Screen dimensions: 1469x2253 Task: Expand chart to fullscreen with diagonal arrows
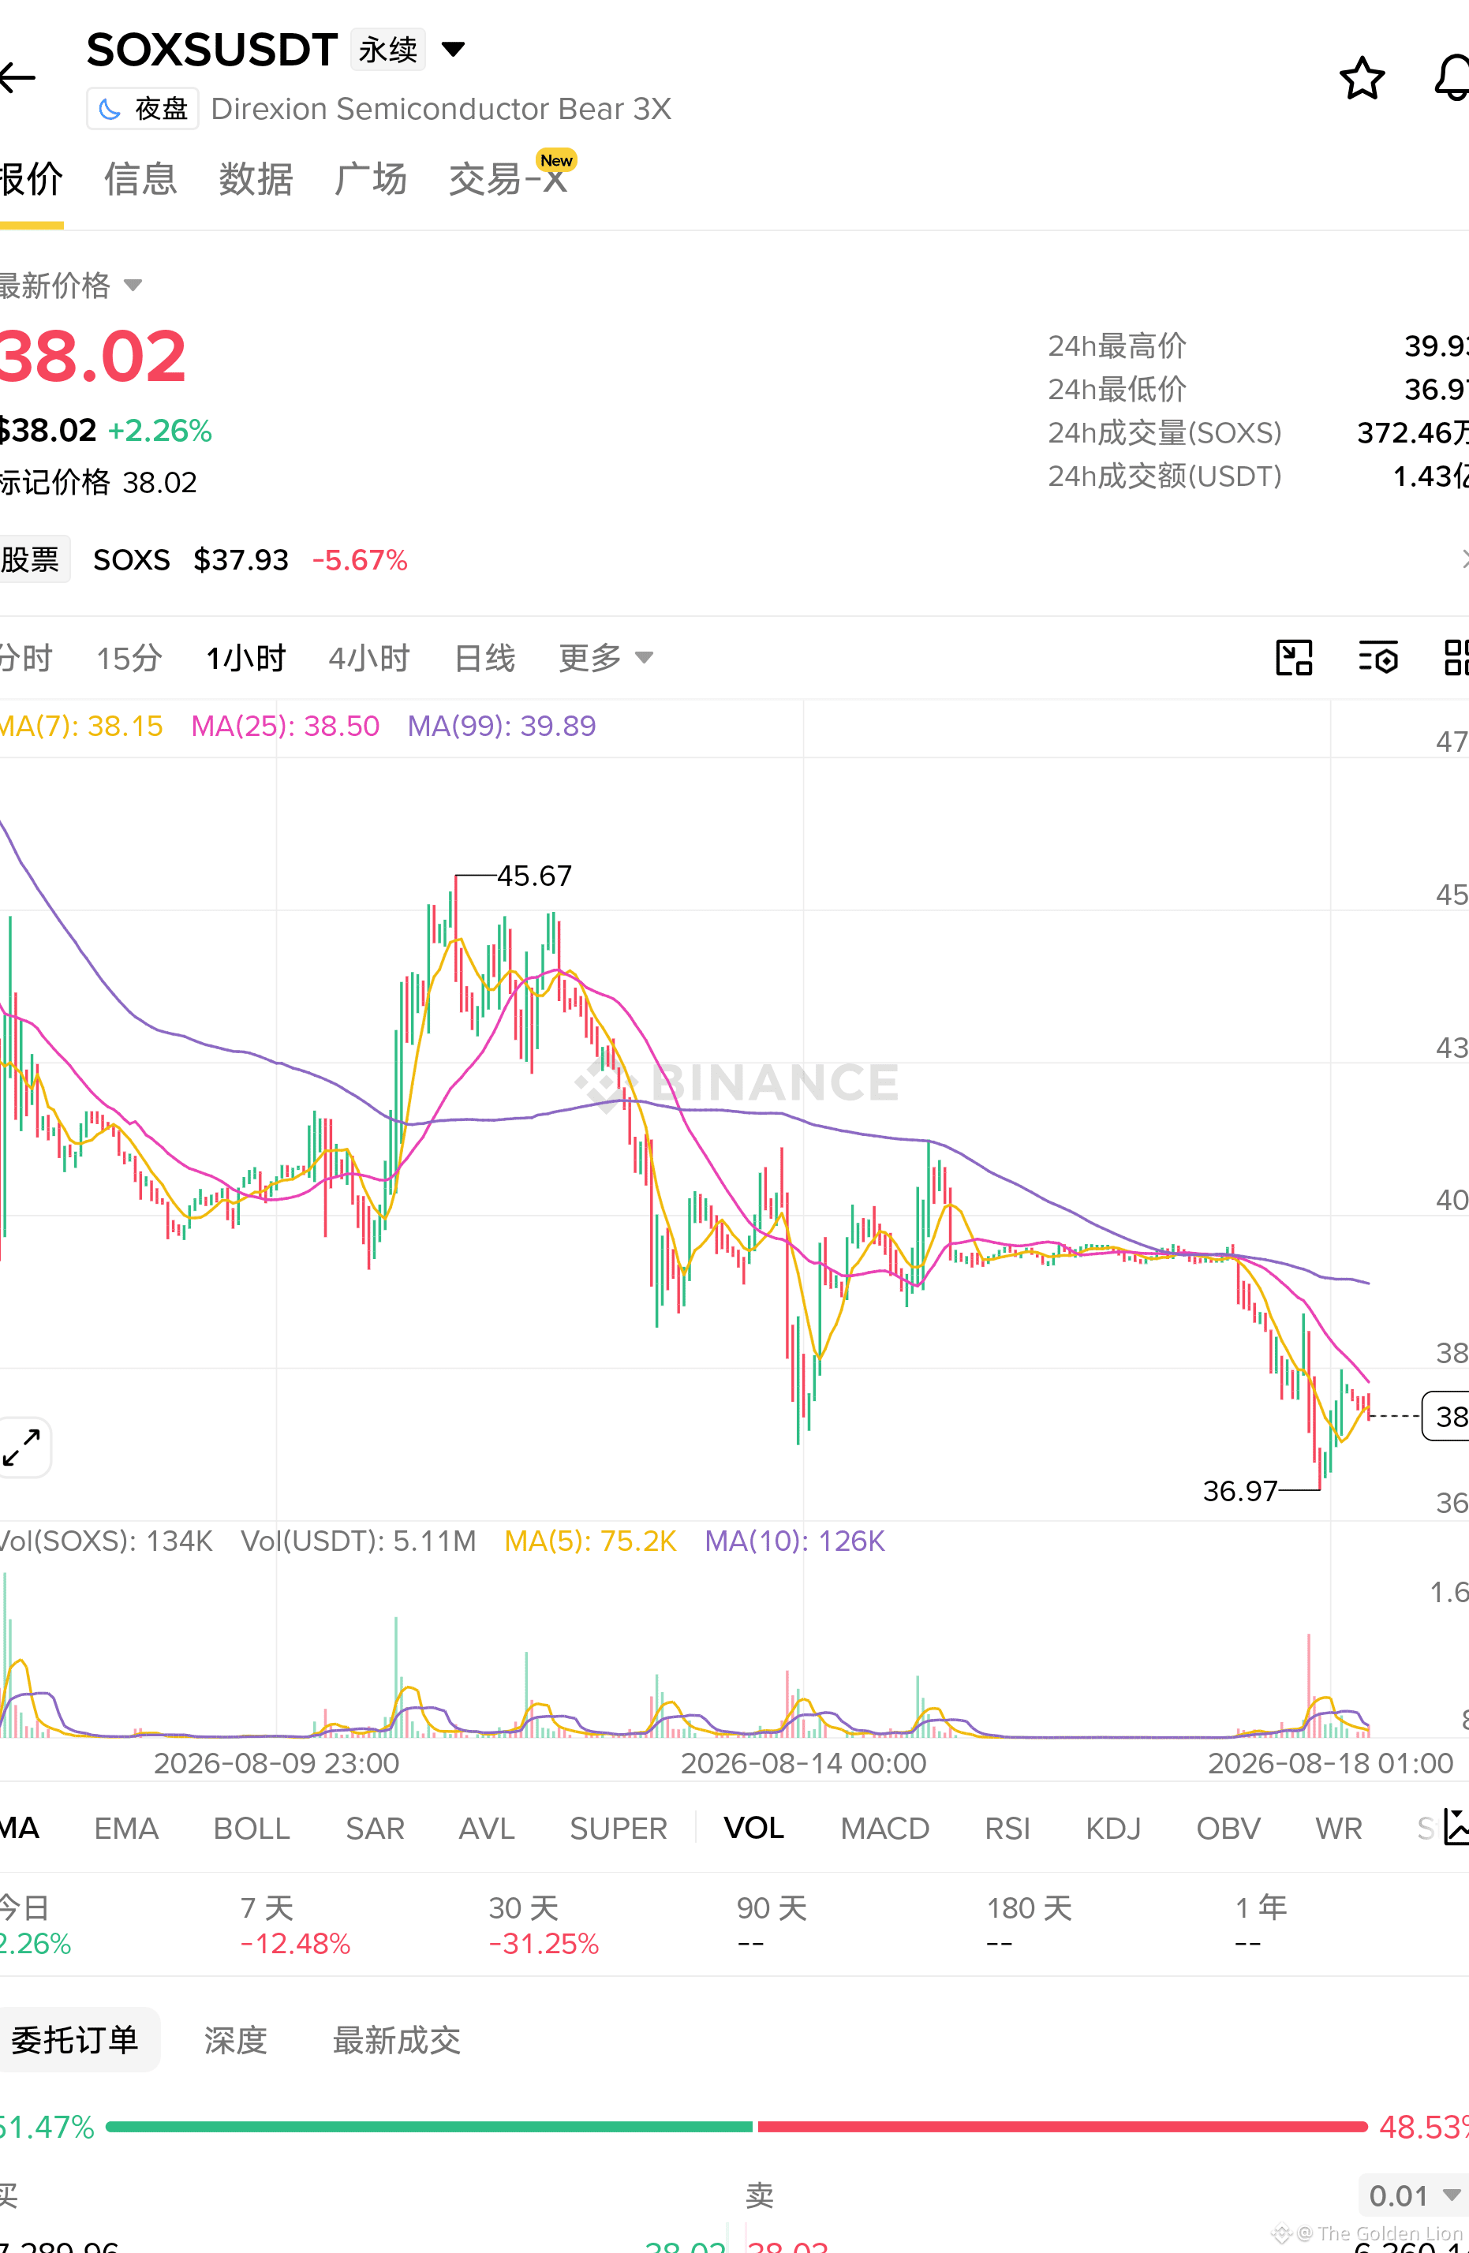pyautogui.click(x=22, y=1448)
